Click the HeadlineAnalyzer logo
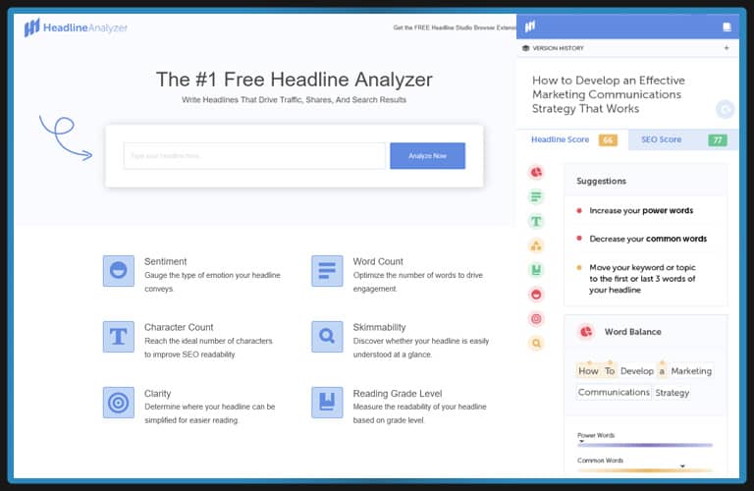 coord(76,27)
